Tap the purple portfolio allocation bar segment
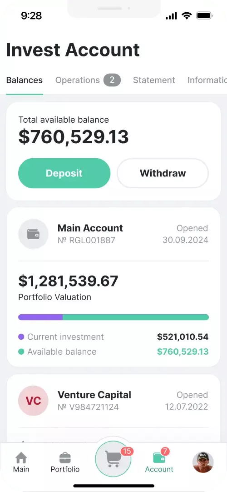The image size is (227, 492). (40, 317)
